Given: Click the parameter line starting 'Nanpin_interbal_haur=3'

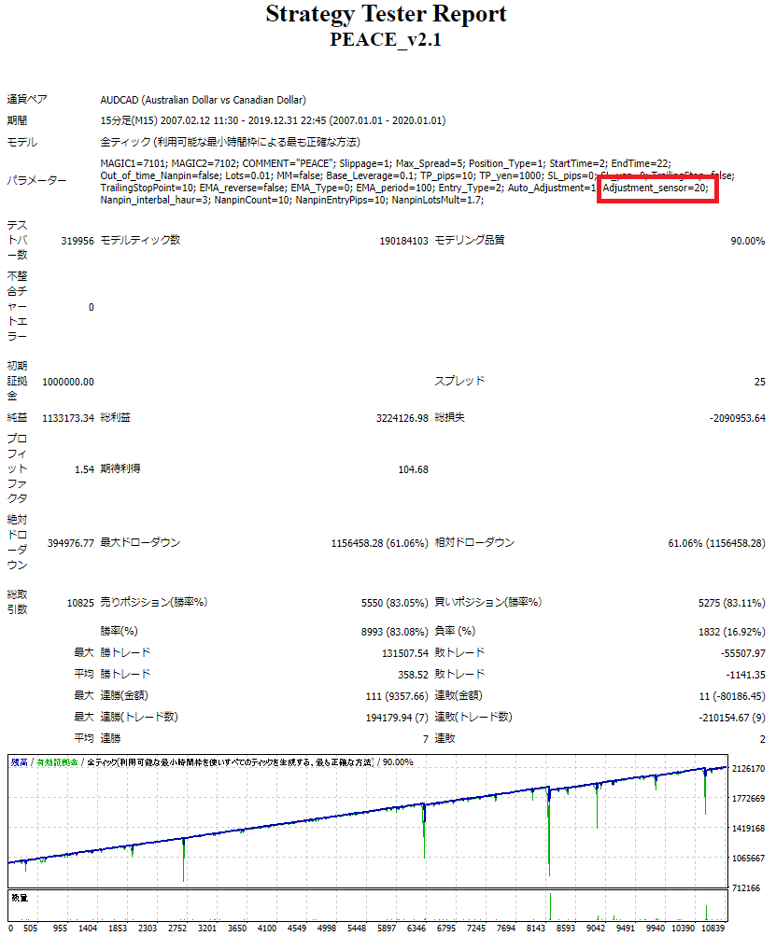Looking at the screenshot, I should (292, 200).
